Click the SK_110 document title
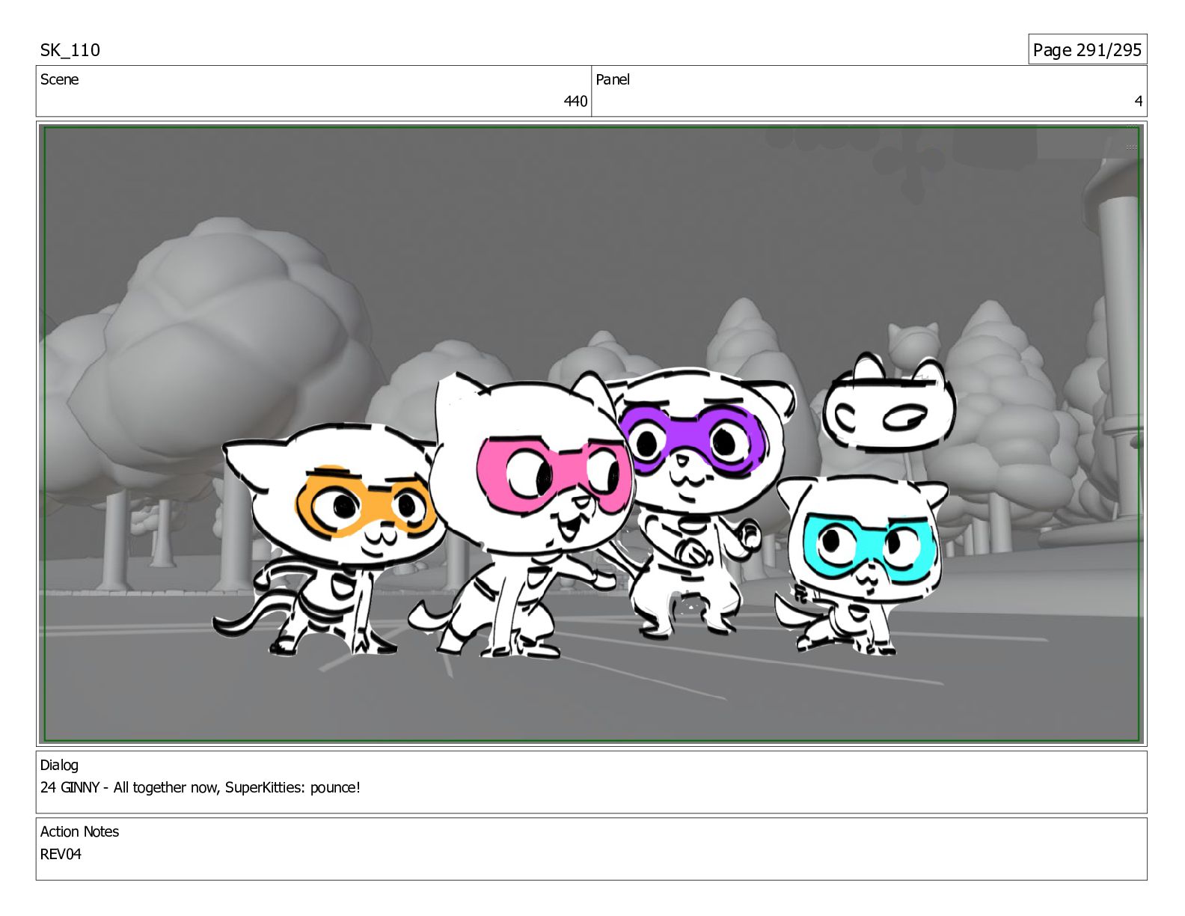Viewport: 1185px width, 916px height. pos(70,50)
